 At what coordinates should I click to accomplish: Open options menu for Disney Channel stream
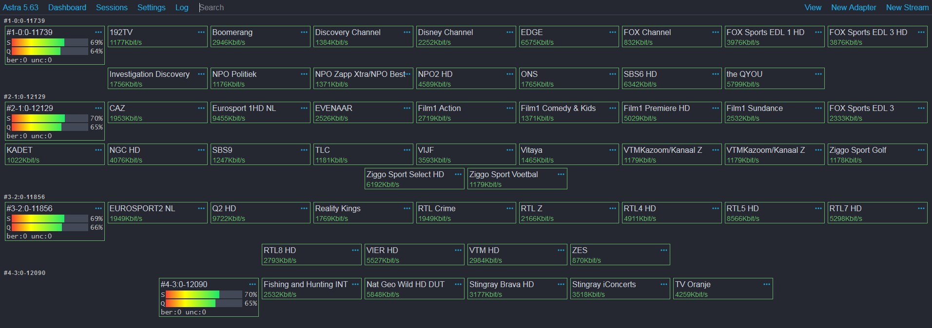coord(510,32)
